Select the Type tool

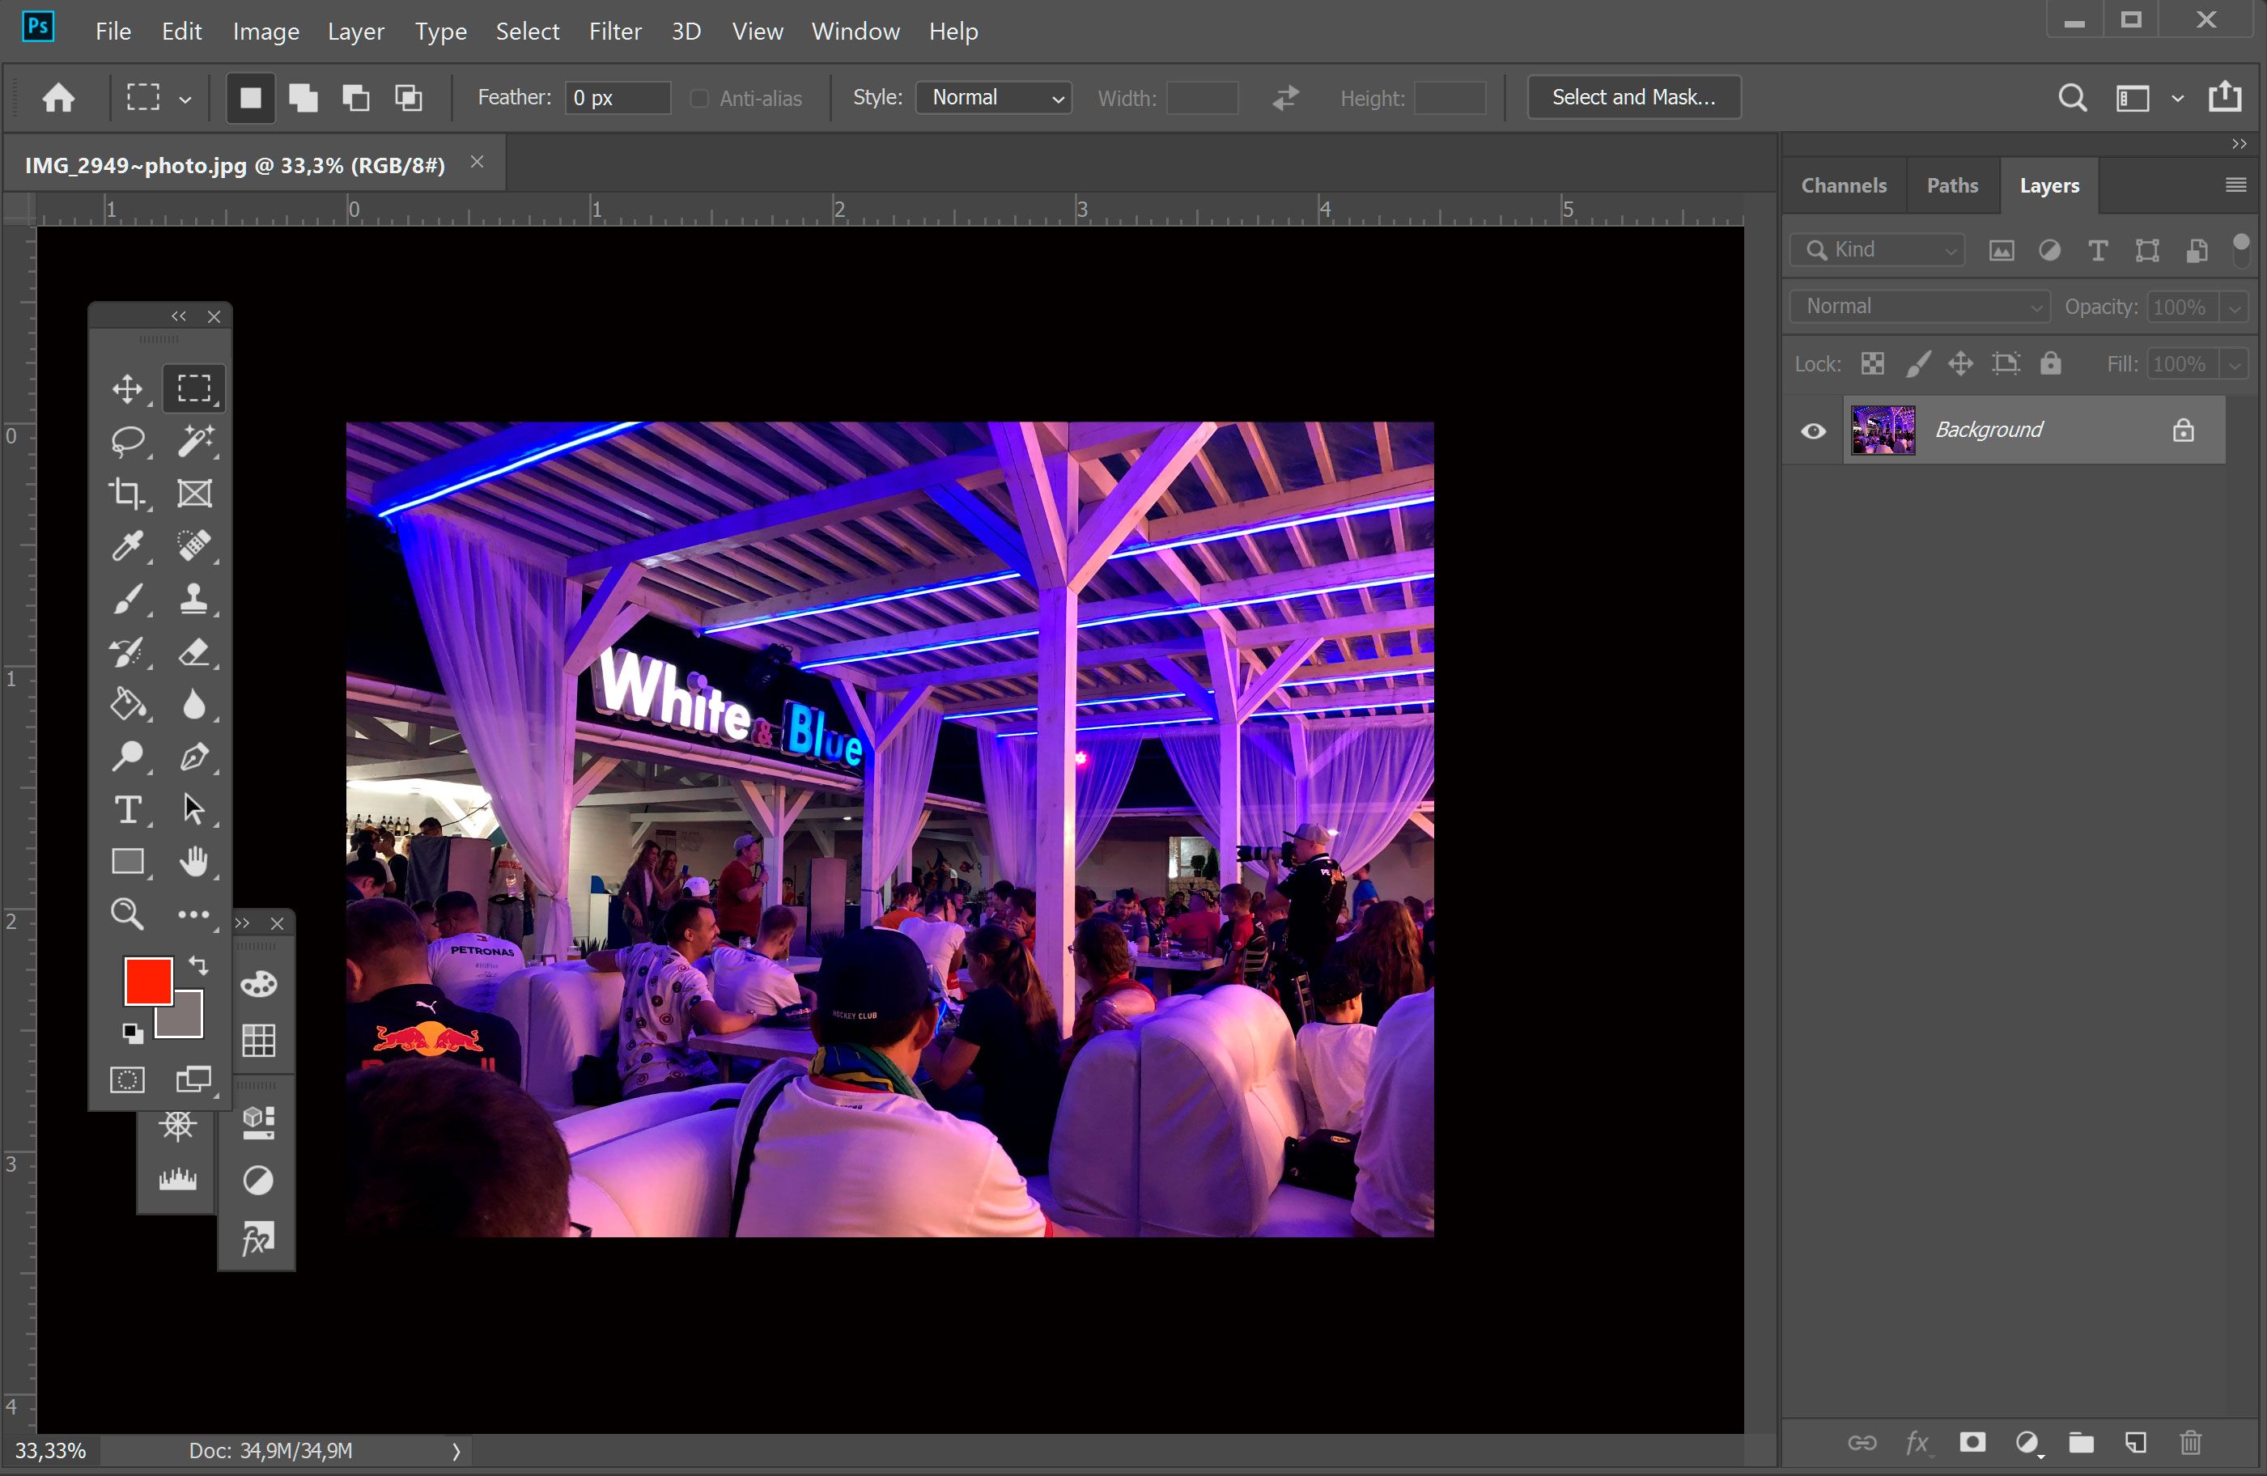[127, 808]
